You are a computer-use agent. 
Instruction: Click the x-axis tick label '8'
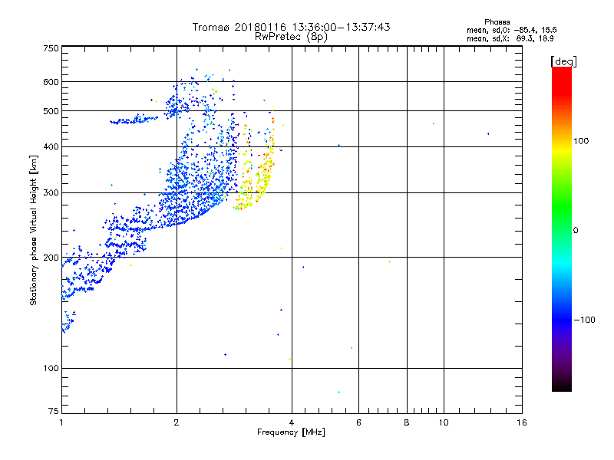tap(407, 422)
